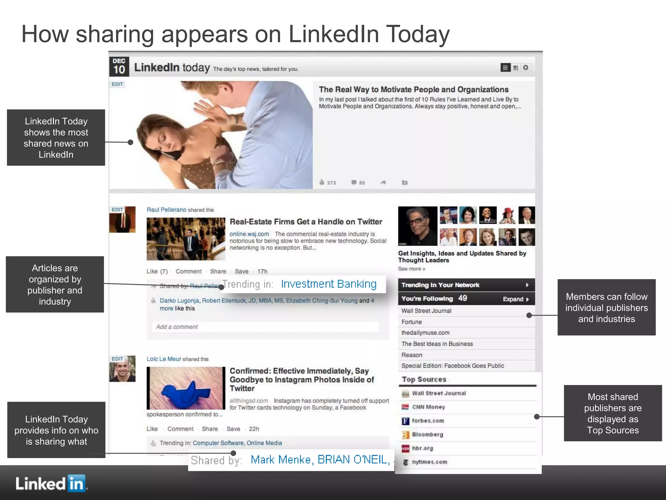Image resolution: width=666 pixels, height=500 pixels.
Task: Select Fortune in following list
Action: click(x=467, y=322)
